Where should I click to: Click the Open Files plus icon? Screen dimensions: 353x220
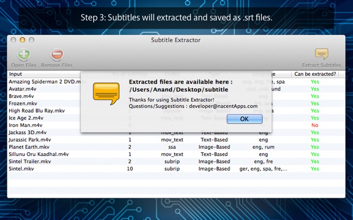pos(24,55)
